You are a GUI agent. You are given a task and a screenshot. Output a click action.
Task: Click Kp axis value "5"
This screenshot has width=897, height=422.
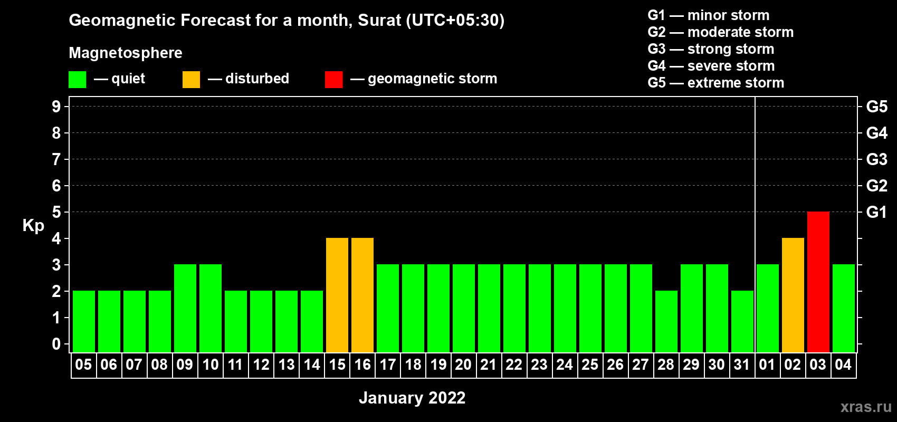56,212
